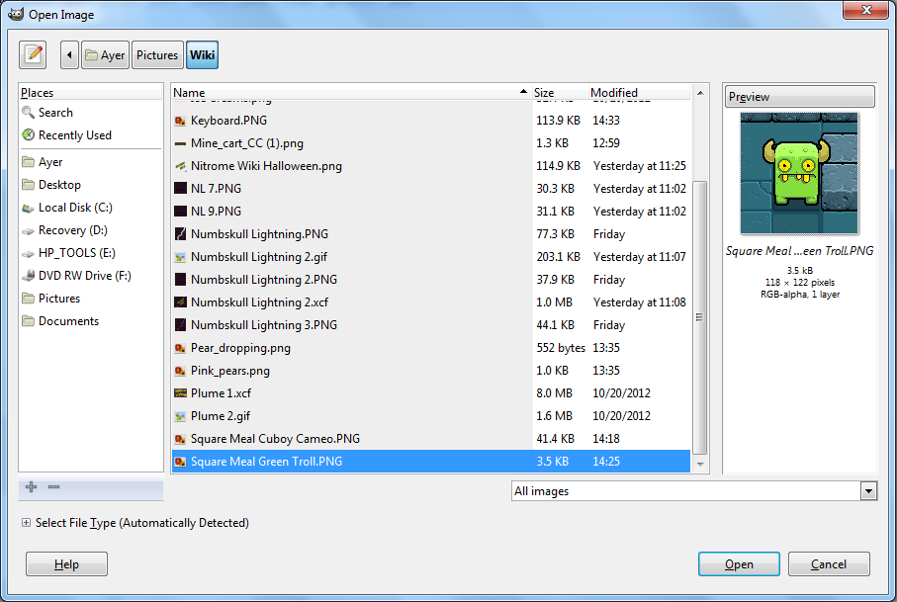Open the Documents folder icon in Places
897x602 pixels.
click(28, 321)
